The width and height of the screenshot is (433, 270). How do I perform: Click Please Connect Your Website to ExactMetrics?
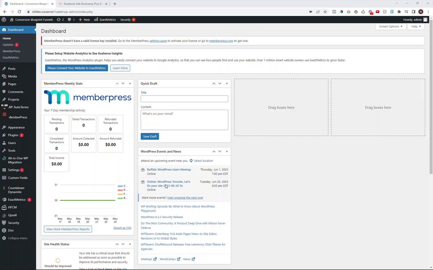76,68
